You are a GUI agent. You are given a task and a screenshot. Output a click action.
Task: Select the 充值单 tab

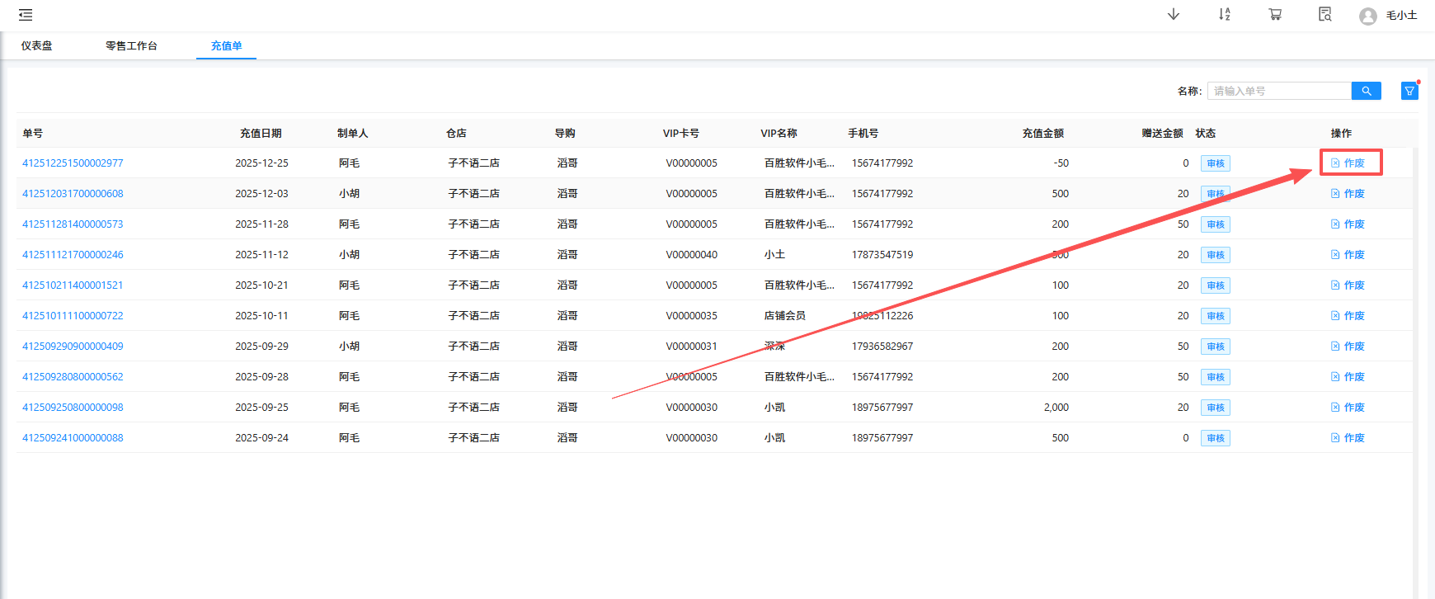[226, 46]
